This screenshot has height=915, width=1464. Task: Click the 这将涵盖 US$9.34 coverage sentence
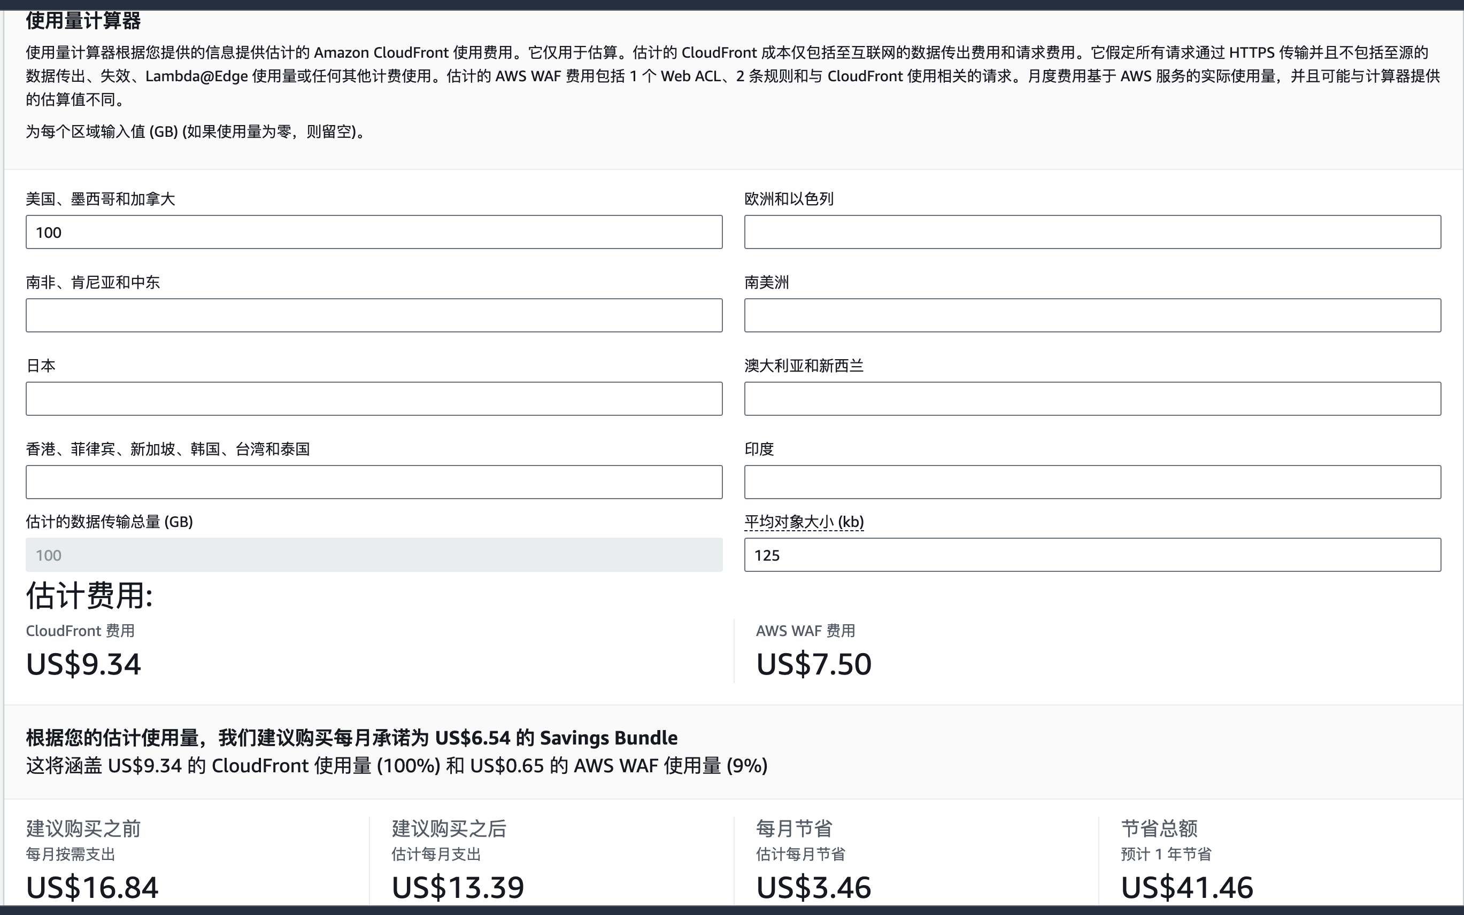397,765
